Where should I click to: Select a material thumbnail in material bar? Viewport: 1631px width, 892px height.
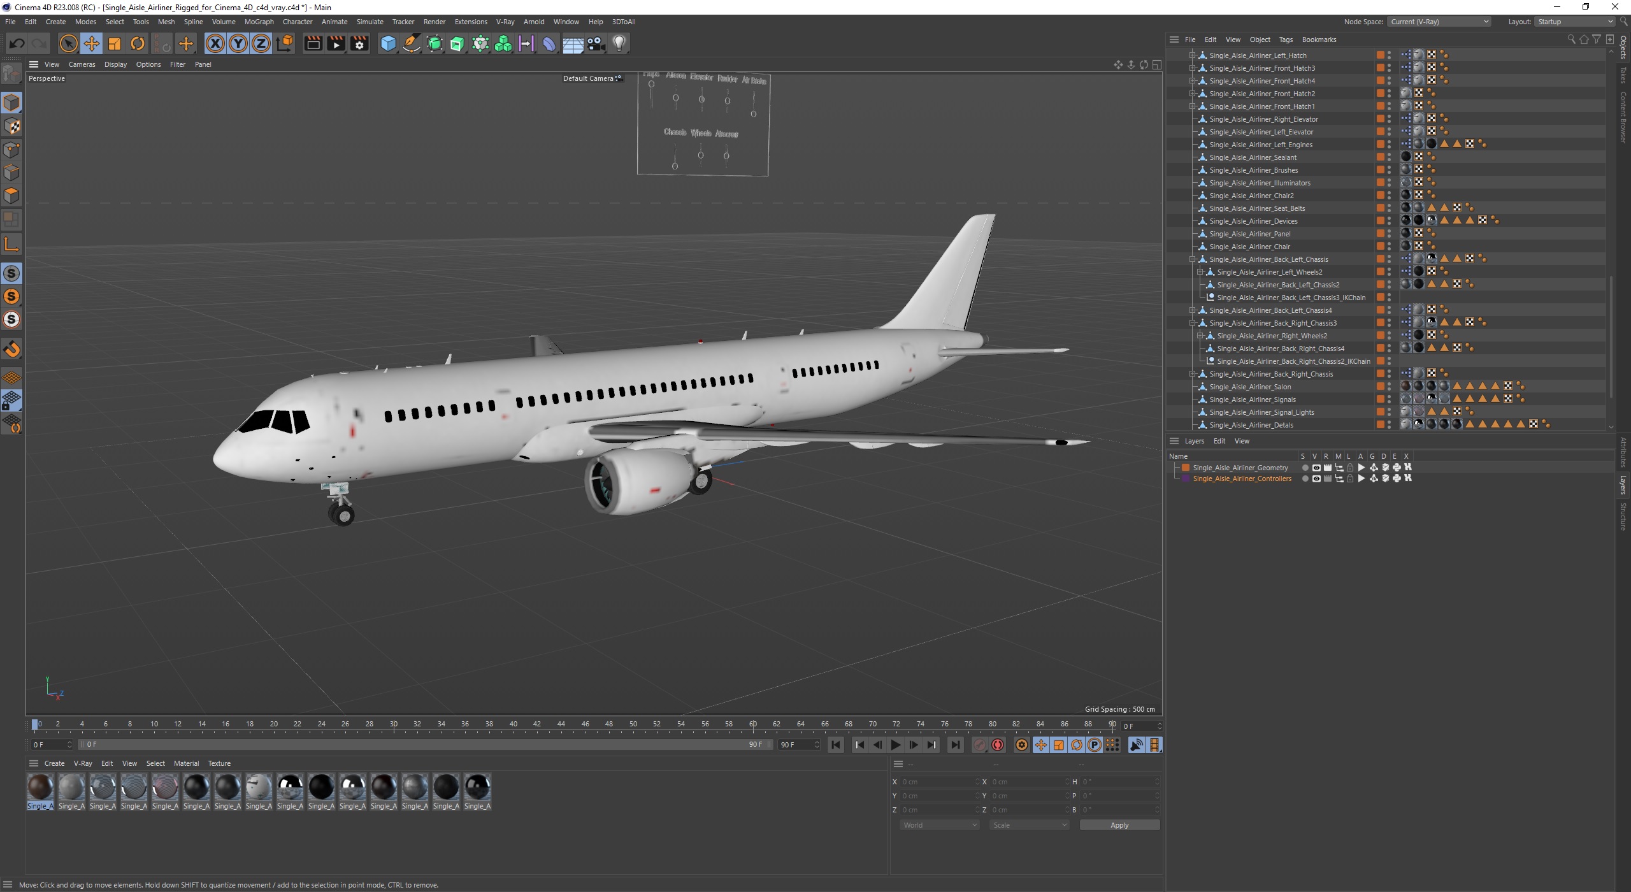pyautogui.click(x=40, y=786)
